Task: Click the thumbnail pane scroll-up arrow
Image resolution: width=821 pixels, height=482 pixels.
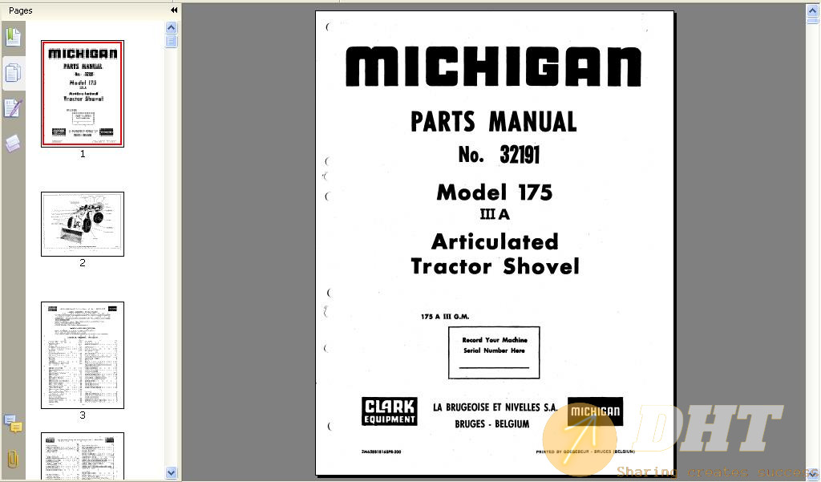Action: [x=172, y=28]
